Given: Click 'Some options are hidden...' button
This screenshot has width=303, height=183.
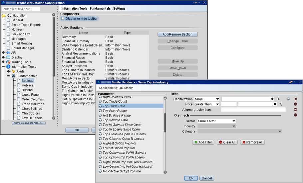Looking at the screenshot, I should 29,123.
